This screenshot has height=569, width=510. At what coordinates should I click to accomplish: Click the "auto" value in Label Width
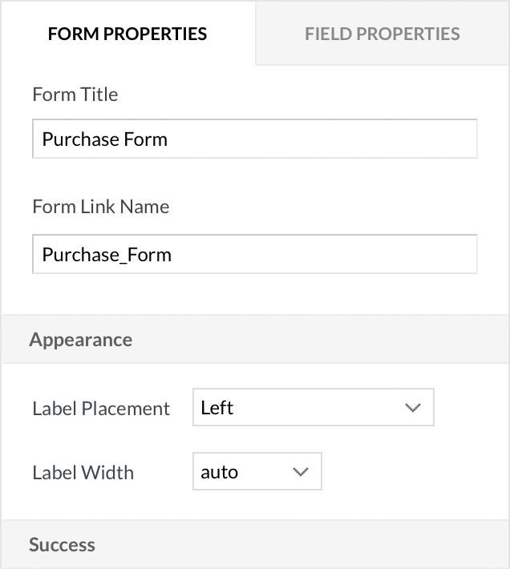tap(220, 472)
